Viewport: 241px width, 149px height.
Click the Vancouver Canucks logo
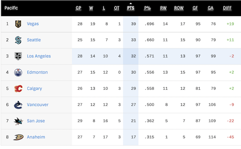pos(18,105)
